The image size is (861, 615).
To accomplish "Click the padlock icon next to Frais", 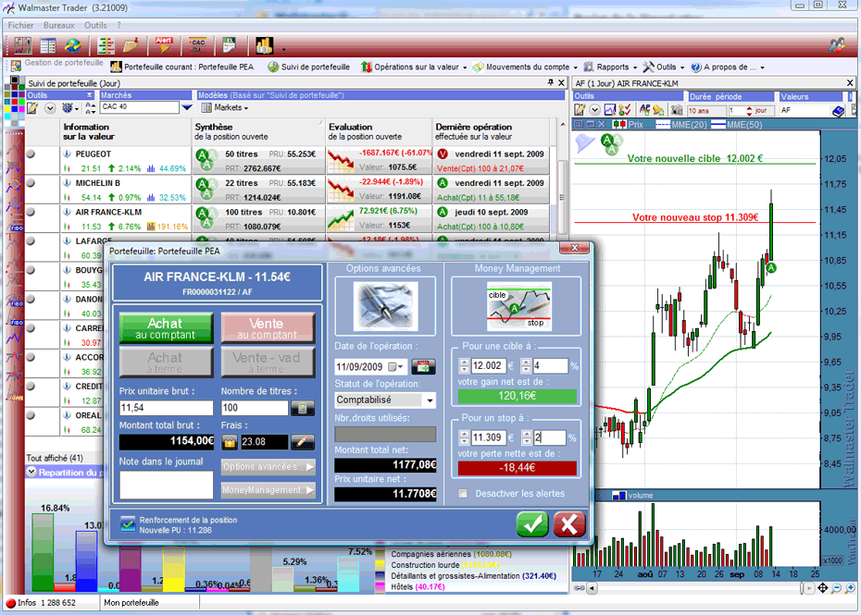I will point(230,442).
